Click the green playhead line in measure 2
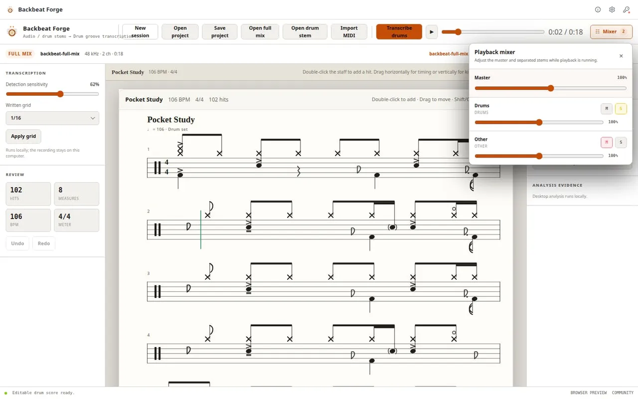The image size is (638, 399). tap(201, 229)
